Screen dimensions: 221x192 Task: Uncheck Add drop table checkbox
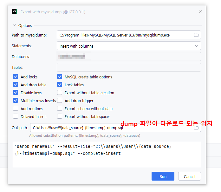coord(16,84)
